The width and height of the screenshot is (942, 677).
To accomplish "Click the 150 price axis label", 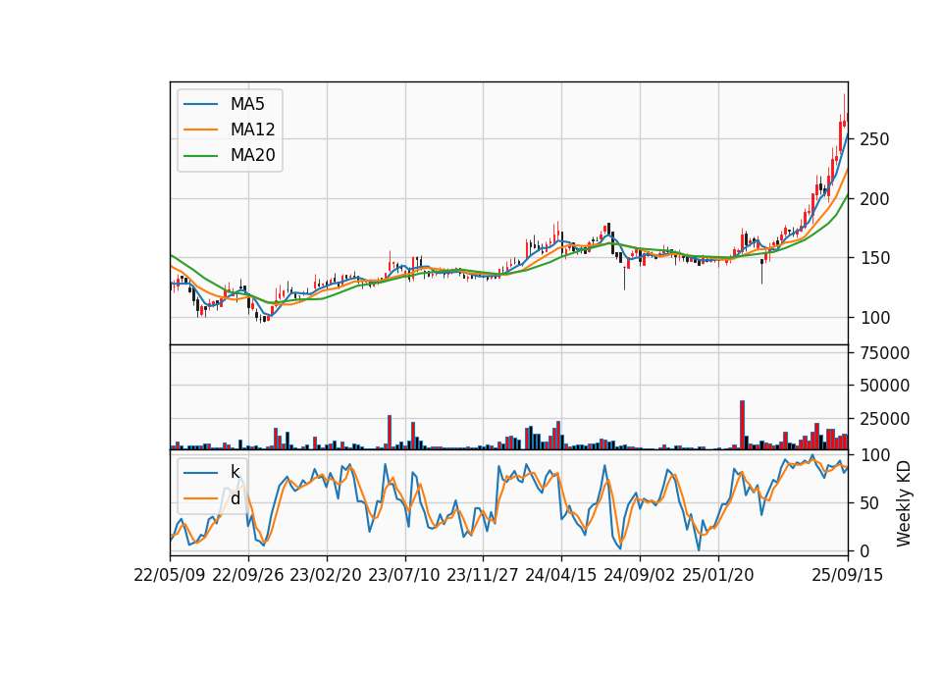I will pyautogui.click(x=874, y=258).
